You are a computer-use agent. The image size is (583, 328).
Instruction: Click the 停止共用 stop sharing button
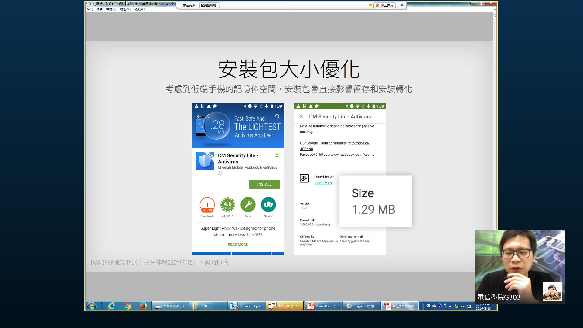384,5
